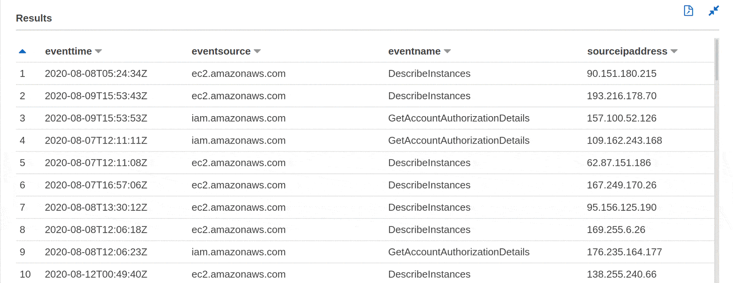This screenshot has width=733, height=283.
Task: Click source IP 193.216.178.70
Action: [622, 96]
